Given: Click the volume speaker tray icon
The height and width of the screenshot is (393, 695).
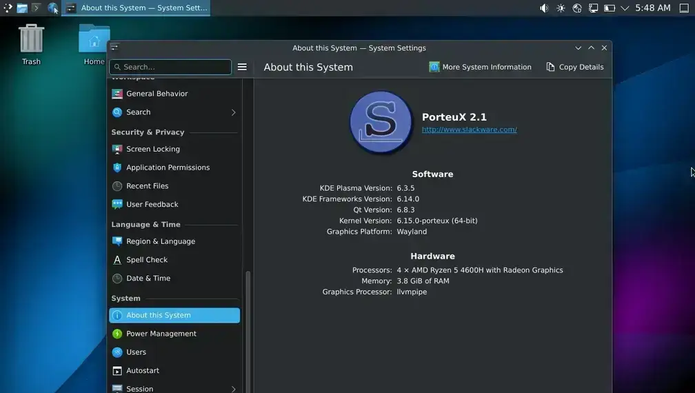Looking at the screenshot, I should pos(544,8).
